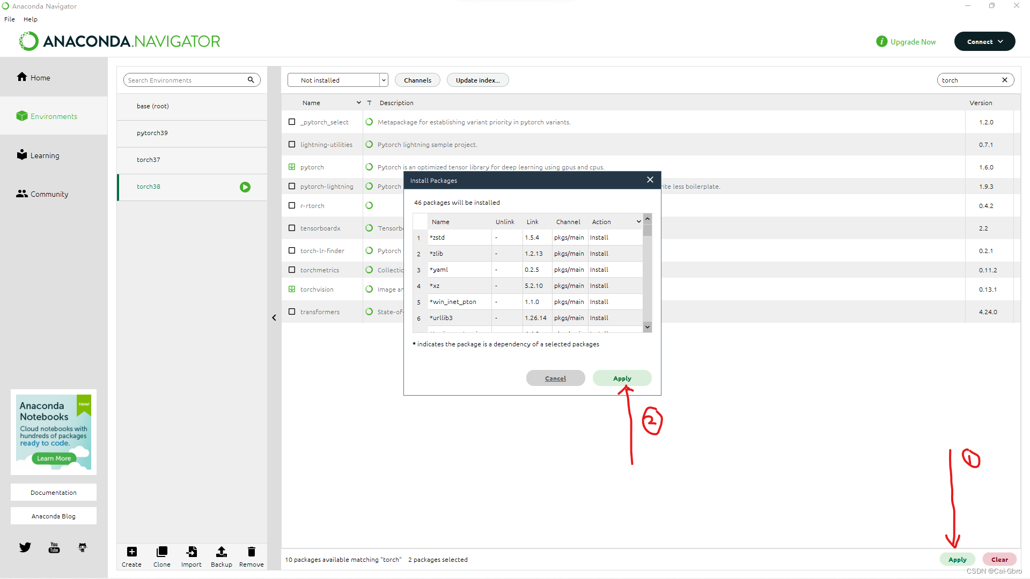Check the pytorch-lightning package
Image resolution: width=1030 pixels, height=579 pixels.
tap(292, 186)
